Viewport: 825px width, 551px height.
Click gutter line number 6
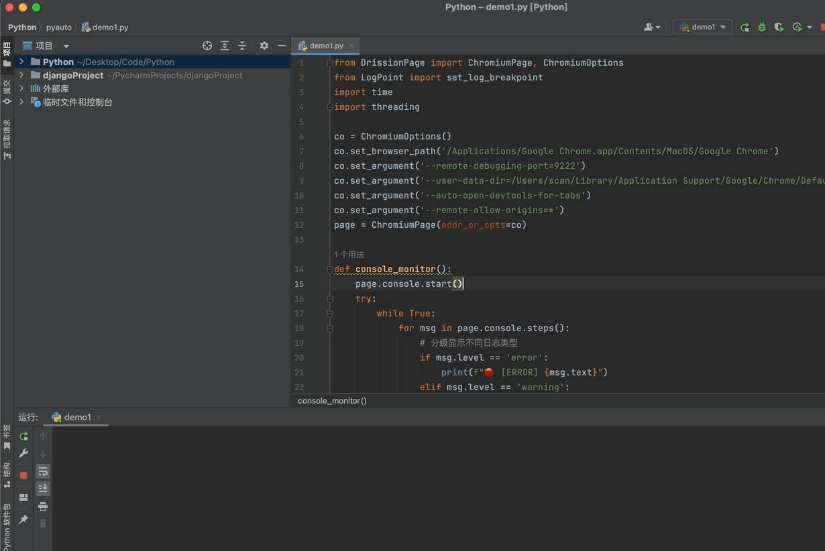(301, 137)
